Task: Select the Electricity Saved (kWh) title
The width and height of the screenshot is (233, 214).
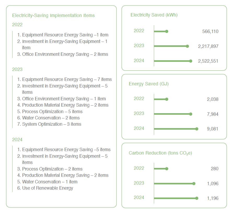Action: coord(154,15)
